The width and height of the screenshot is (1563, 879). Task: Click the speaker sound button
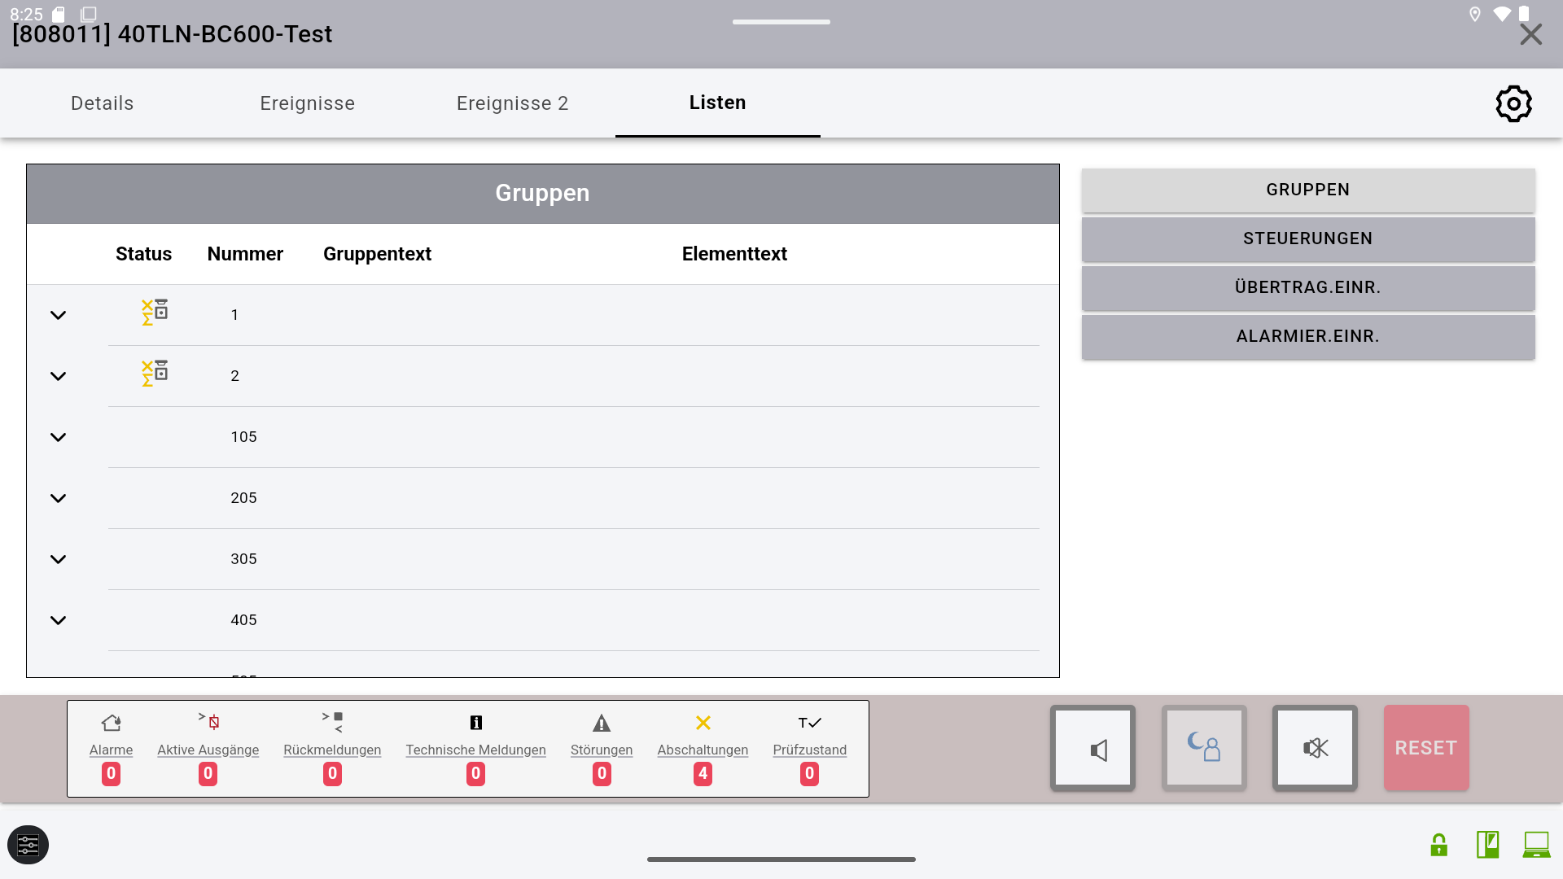(1092, 748)
